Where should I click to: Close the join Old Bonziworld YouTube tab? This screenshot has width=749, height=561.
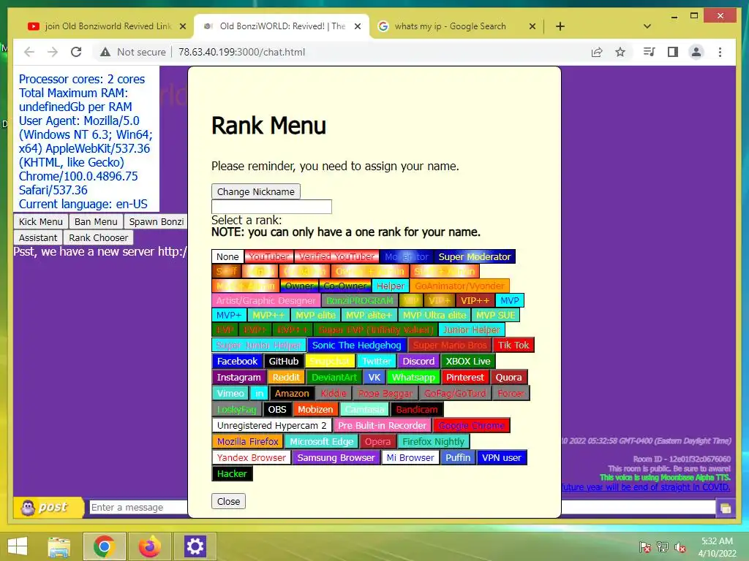[182, 27]
